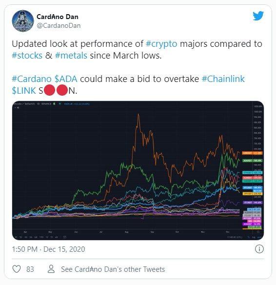This screenshot has height=285, width=276.
Task: Like the tweet with the heart icon
Action: tap(17, 269)
